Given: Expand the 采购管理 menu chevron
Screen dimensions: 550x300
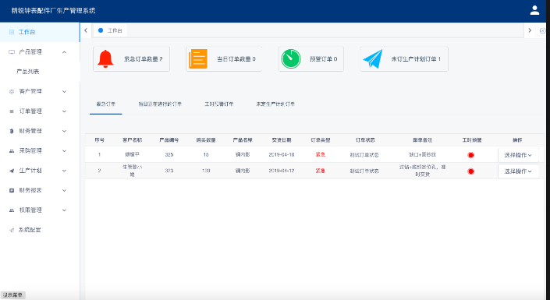Looking at the screenshot, I should tap(64, 151).
